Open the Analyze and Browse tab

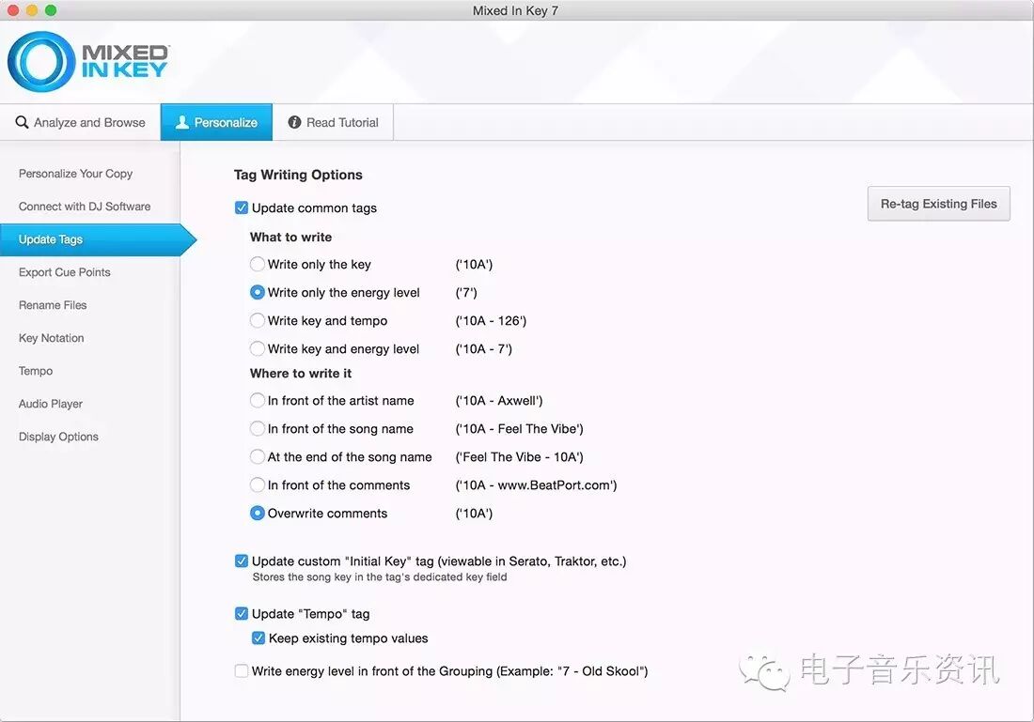pyautogui.click(x=81, y=123)
